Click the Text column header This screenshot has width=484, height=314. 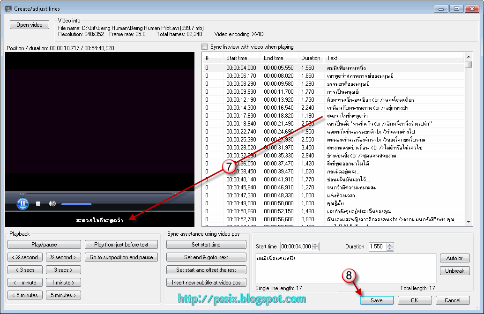point(394,58)
